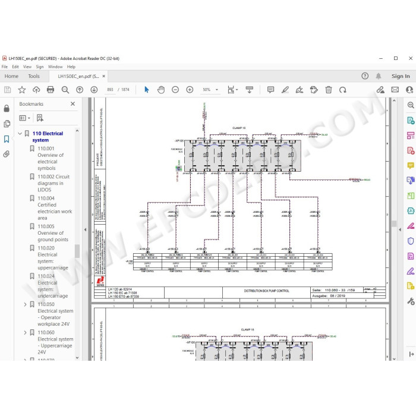
Task: Open the File menu
Action: pos(5,67)
